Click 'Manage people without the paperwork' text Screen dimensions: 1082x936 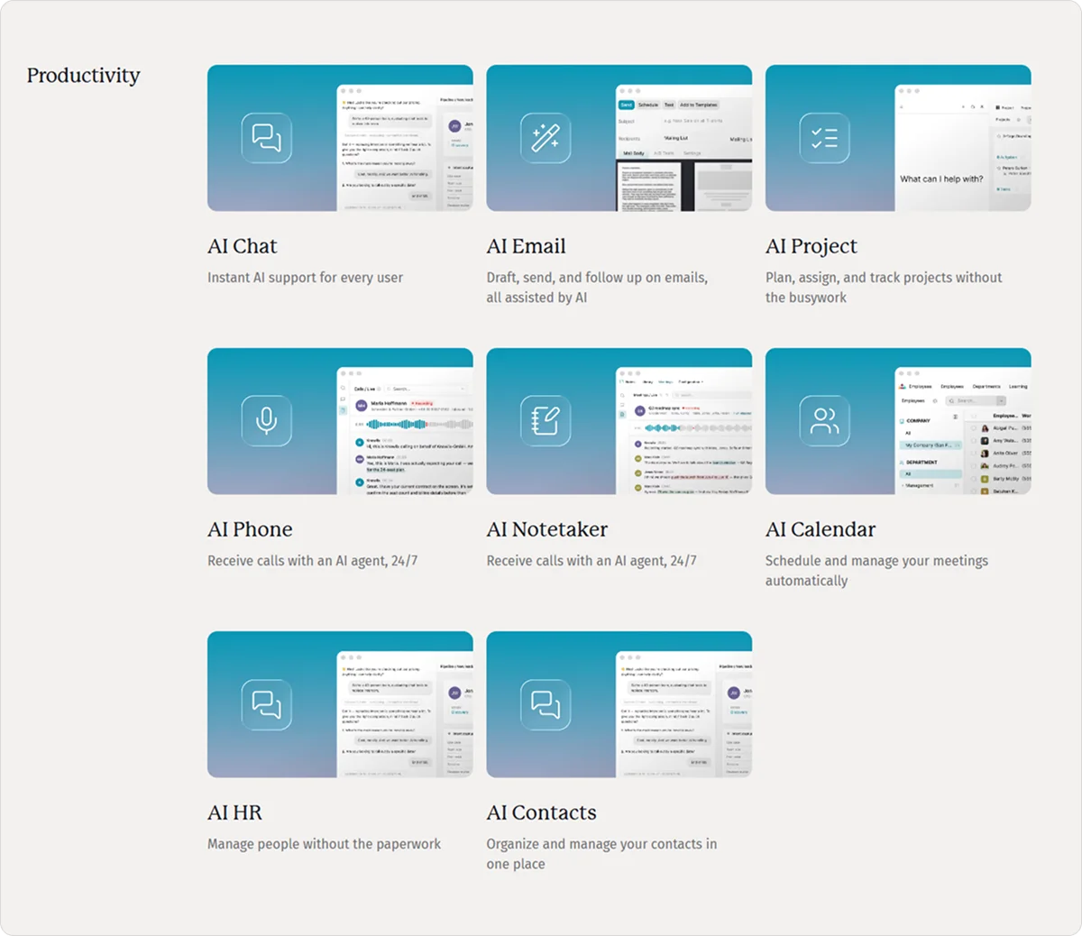(324, 844)
